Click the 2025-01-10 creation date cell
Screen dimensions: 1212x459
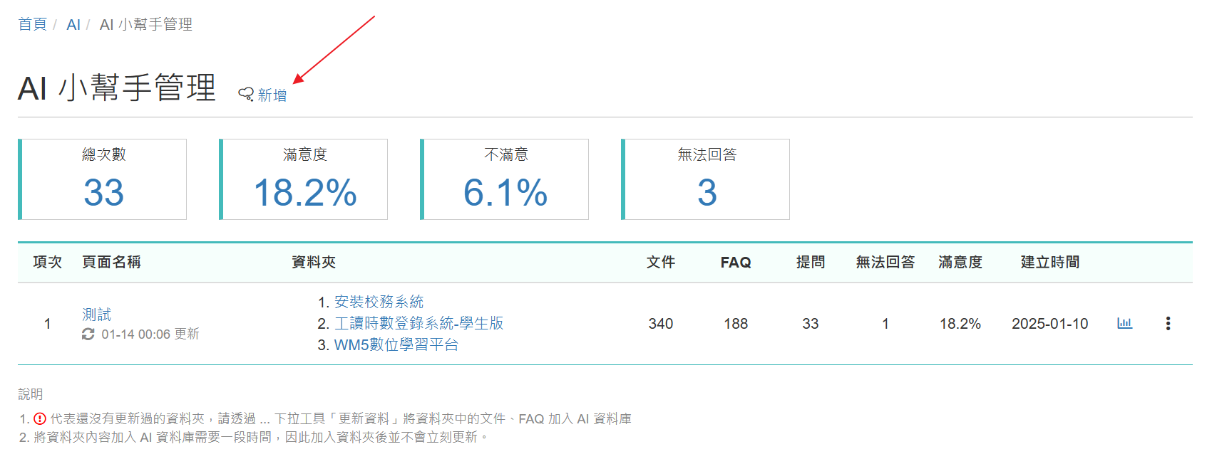pos(1049,324)
